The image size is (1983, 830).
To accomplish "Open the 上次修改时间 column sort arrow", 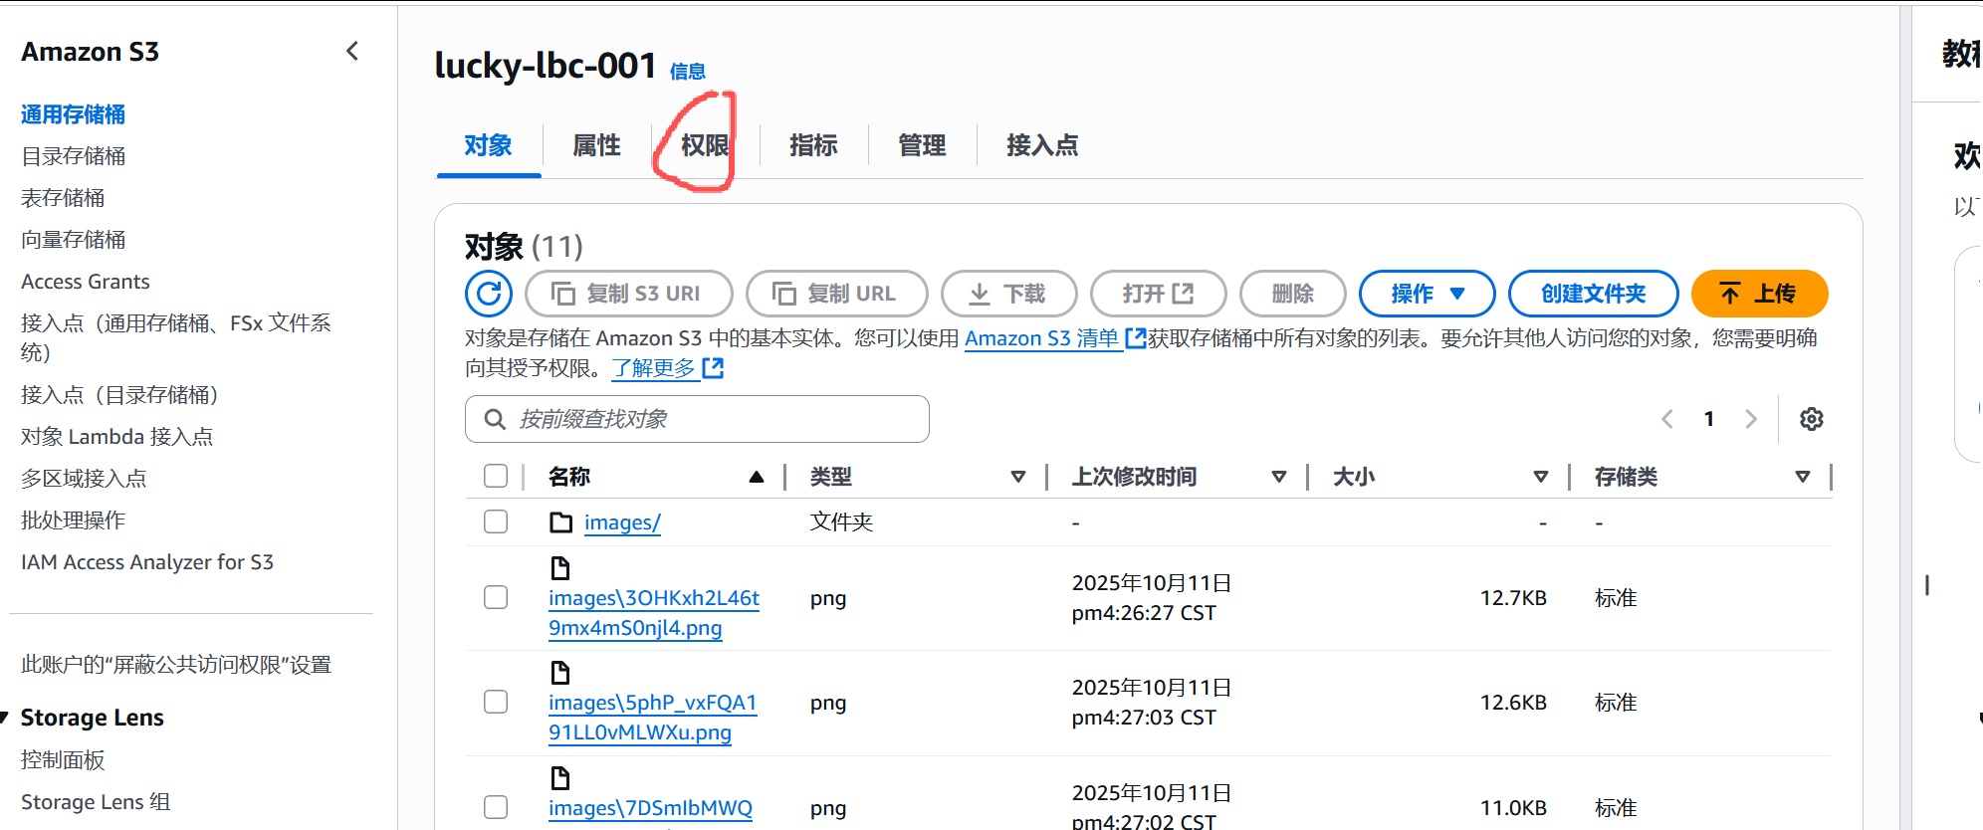I will click(x=1279, y=477).
